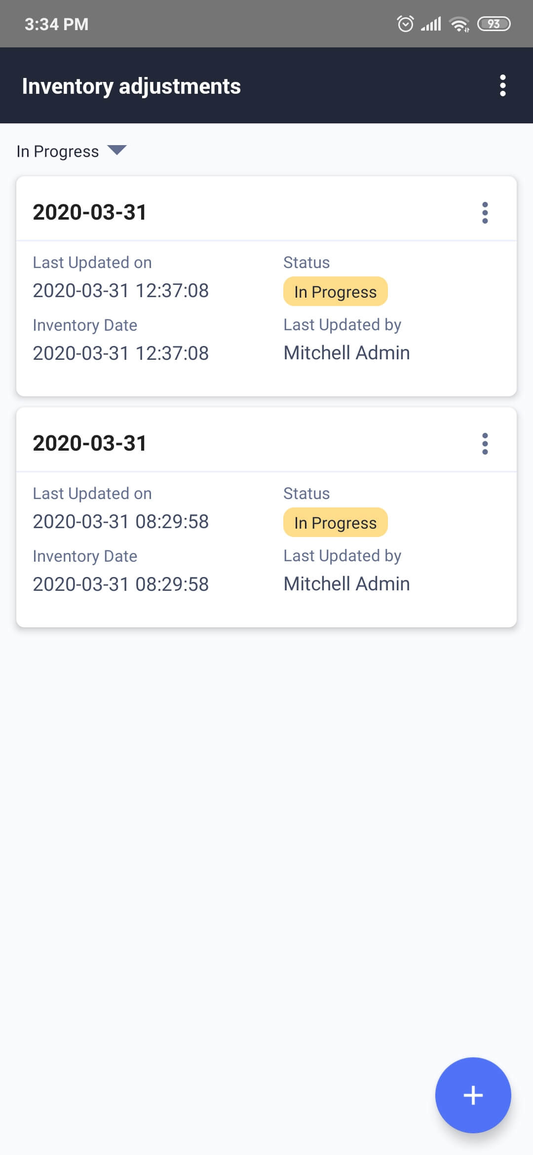Tap the blue plus button to add adjustment
533x1155 pixels.
[473, 1095]
